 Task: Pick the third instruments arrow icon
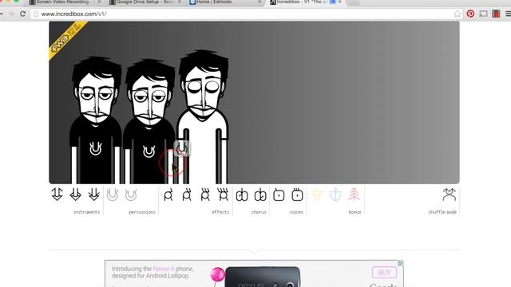coord(94,195)
